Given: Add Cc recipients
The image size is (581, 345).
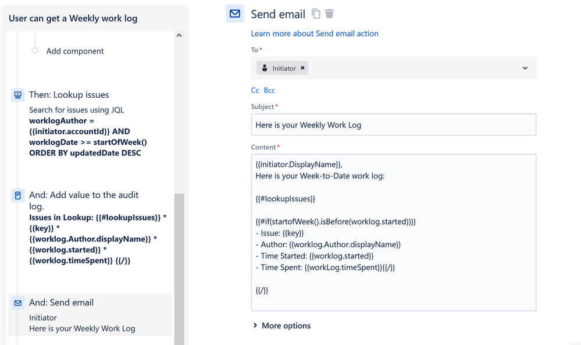Looking at the screenshot, I should [254, 90].
